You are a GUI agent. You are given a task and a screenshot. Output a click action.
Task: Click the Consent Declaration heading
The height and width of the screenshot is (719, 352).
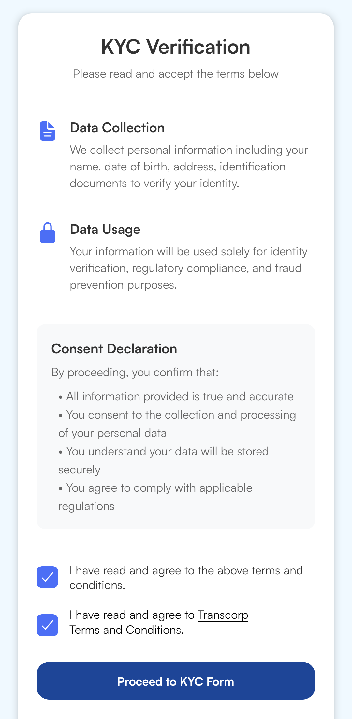[x=114, y=349]
